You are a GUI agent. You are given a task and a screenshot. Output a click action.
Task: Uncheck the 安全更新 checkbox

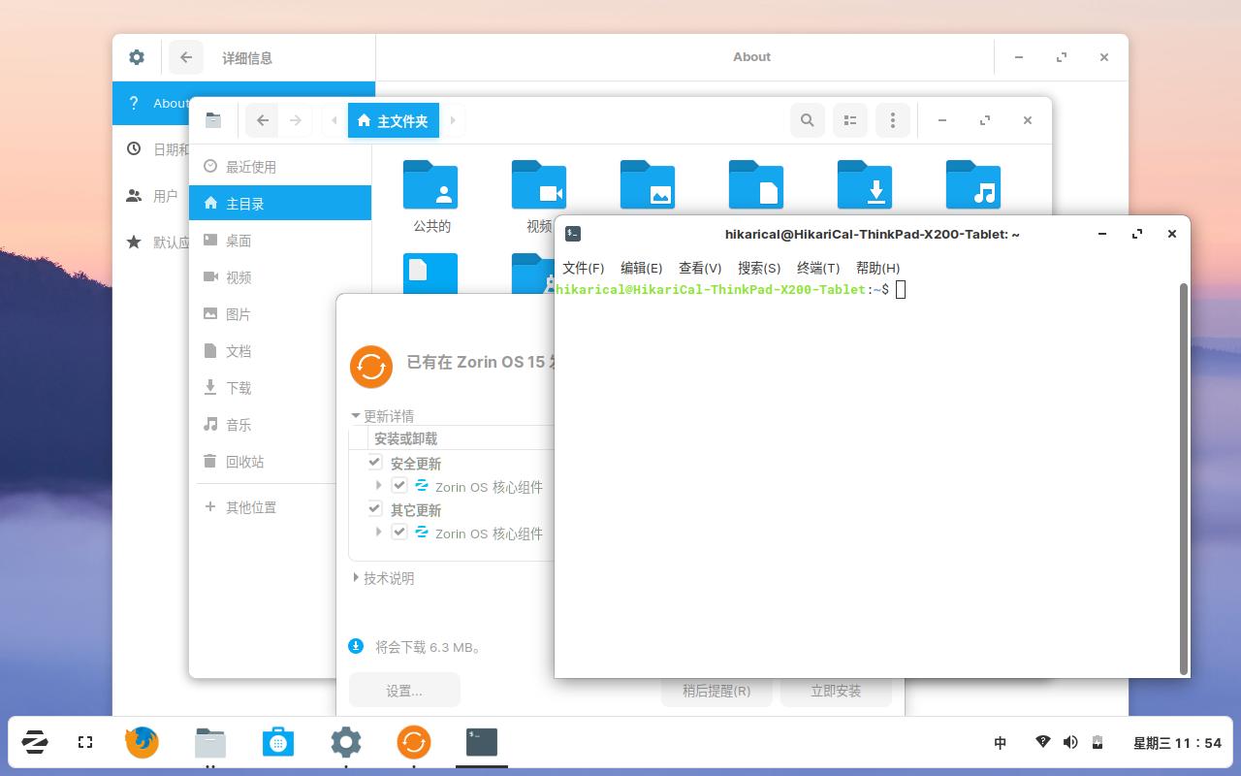pyautogui.click(x=373, y=463)
